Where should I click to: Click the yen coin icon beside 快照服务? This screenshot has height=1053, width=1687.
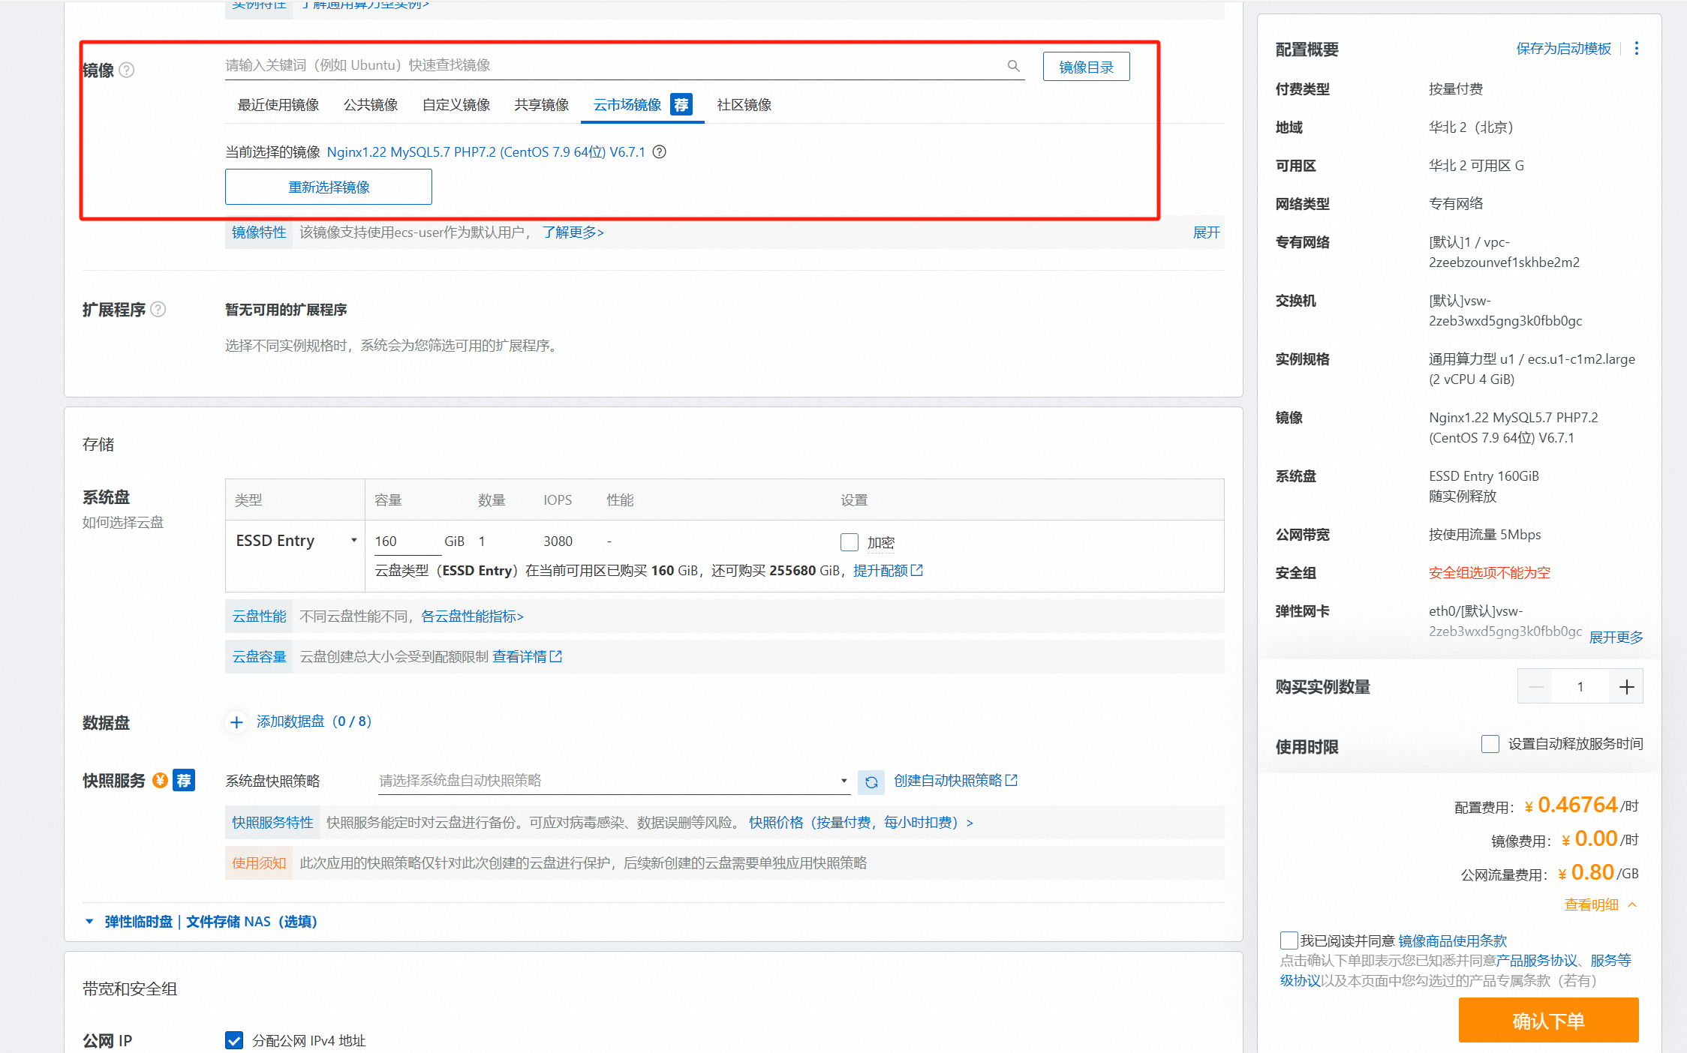[x=160, y=781]
